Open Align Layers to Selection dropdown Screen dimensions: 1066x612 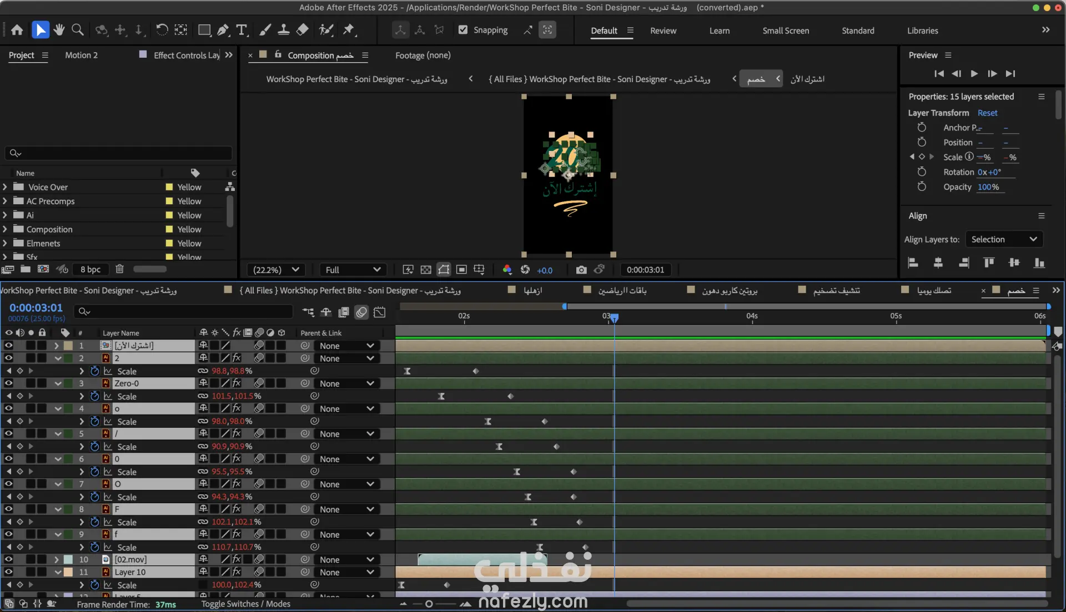(x=1004, y=239)
